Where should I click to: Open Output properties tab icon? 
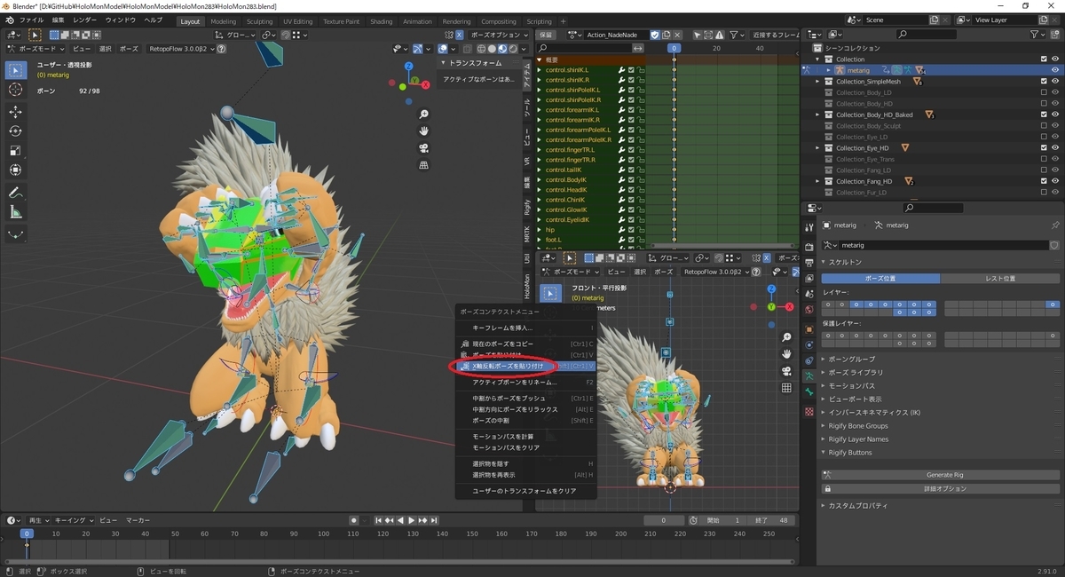coord(809,263)
